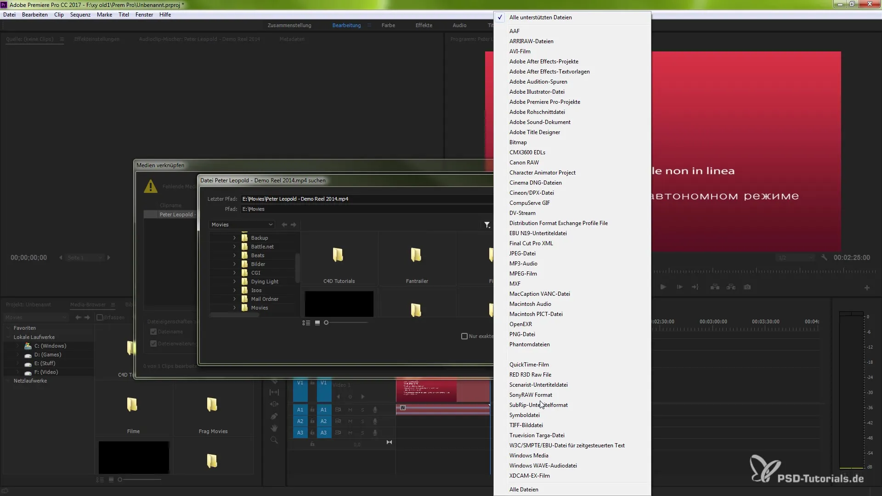Open the C4D Tutorials folder thumbnail
The width and height of the screenshot is (882, 496).
coord(339,259)
